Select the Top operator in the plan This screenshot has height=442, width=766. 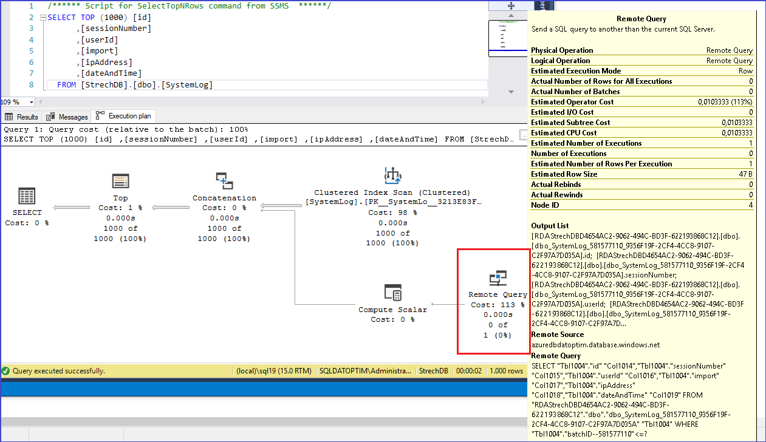[120, 180]
